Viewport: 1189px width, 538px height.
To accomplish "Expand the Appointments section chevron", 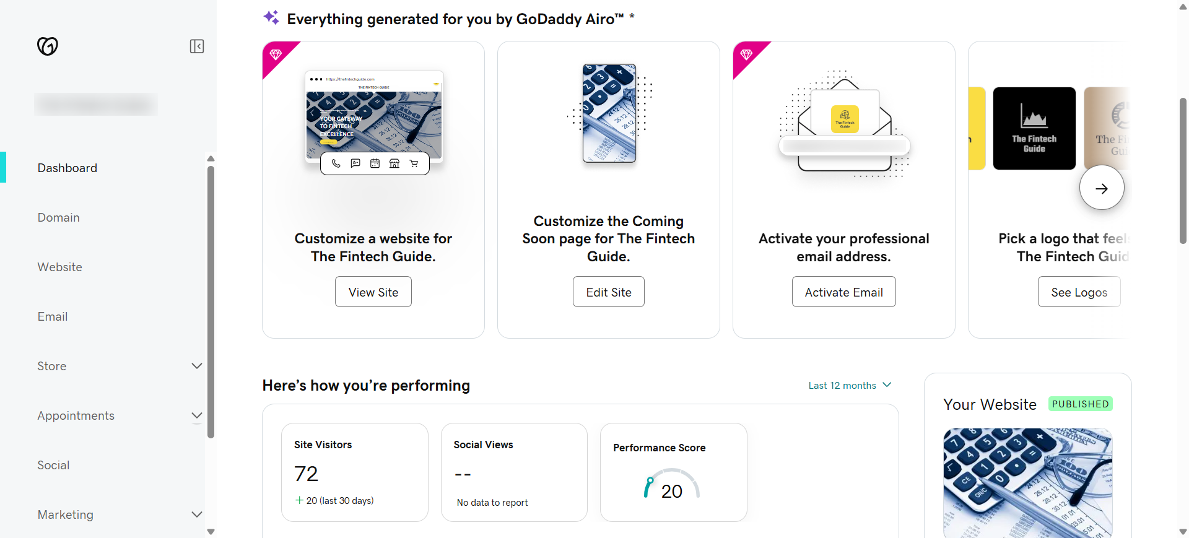I will [x=197, y=415].
